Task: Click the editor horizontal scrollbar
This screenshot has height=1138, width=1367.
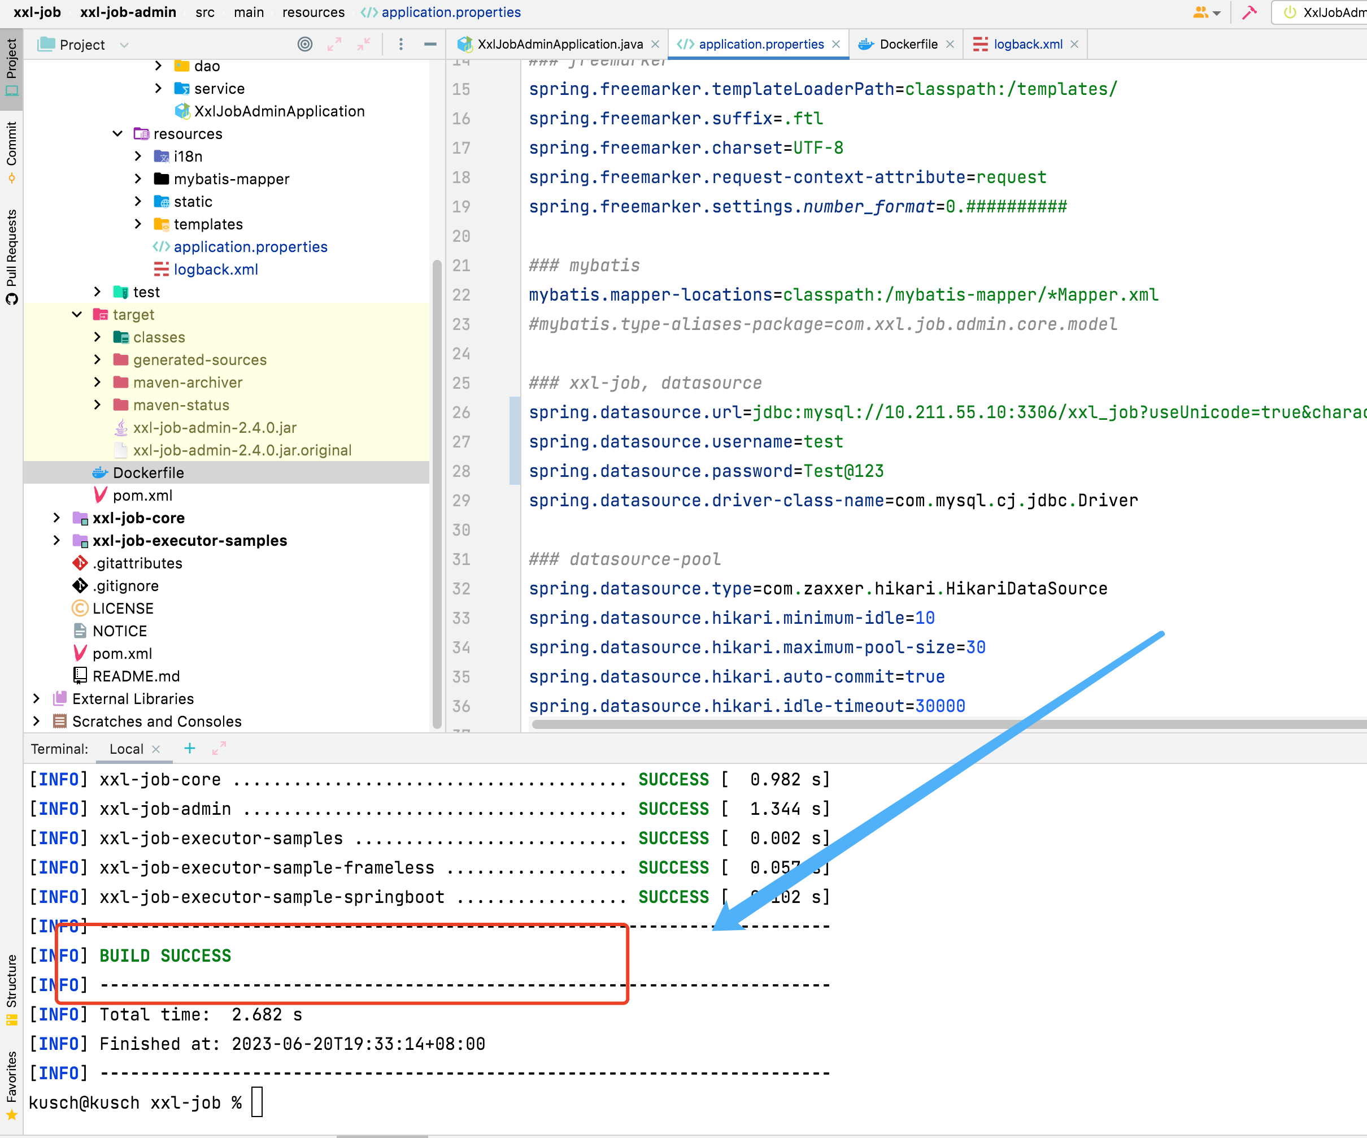Action: (948, 724)
